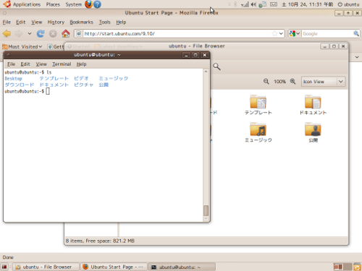362x271 pixels.
Task: Open Firefox Edit menu
Action: (21, 22)
